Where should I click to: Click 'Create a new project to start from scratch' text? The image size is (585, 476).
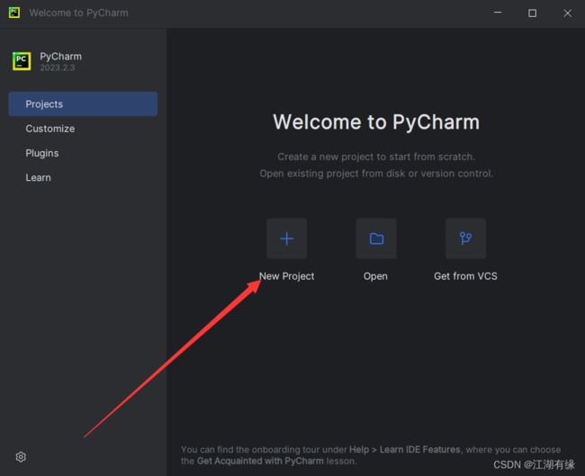[376, 157]
